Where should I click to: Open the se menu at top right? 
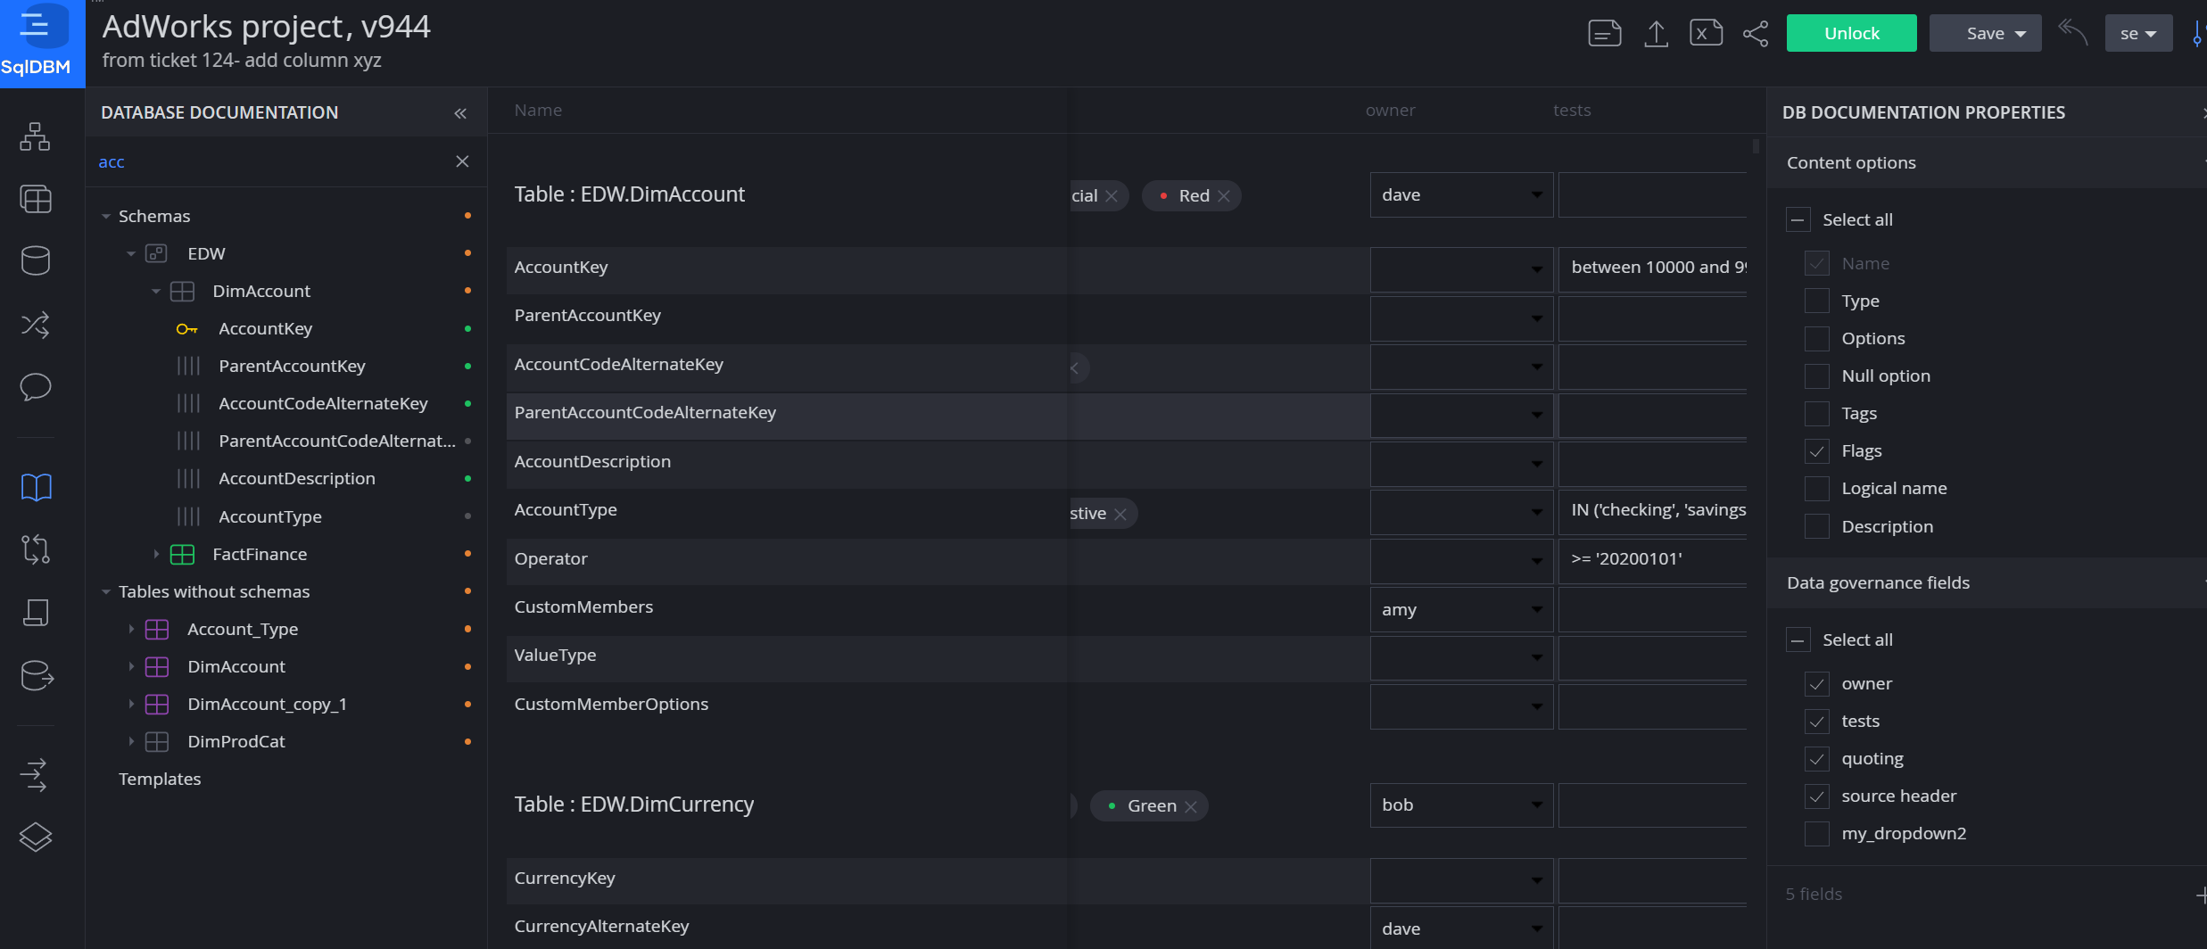point(2137,32)
